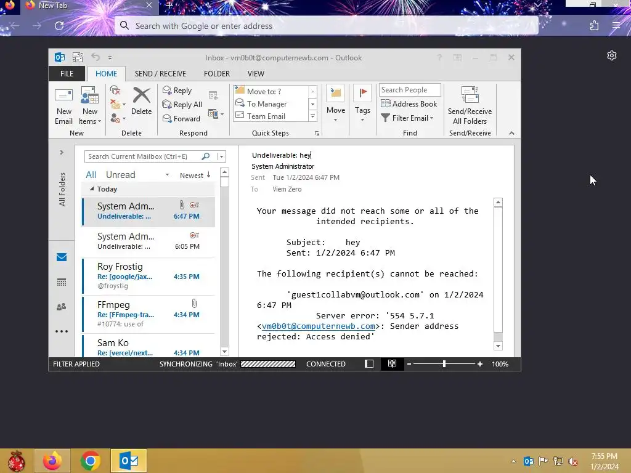Click the Send/Receive quick access icon
Screen dimensions: 631x473
pyautogui.click(x=78, y=57)
